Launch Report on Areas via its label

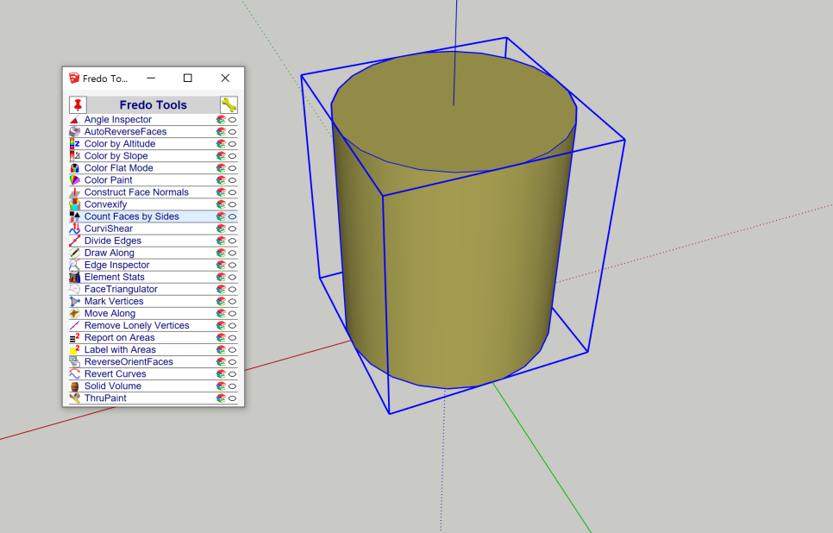(120, 337)
